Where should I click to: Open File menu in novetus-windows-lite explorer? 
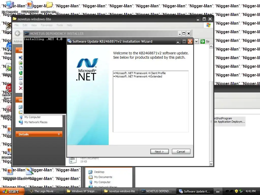point(17,25)
